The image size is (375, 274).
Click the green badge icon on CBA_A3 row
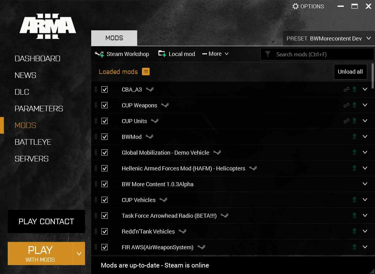pyautogui.click(x=355, y=89)
